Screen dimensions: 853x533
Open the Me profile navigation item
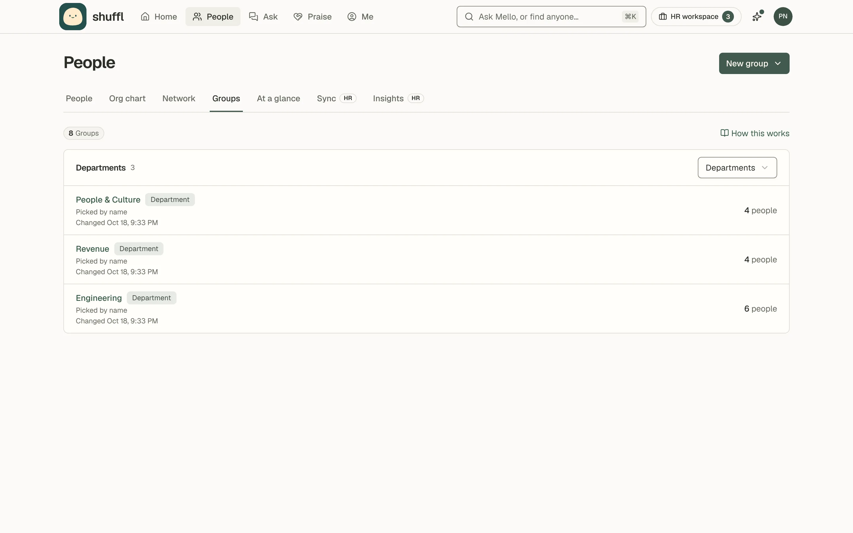(360, 17)
